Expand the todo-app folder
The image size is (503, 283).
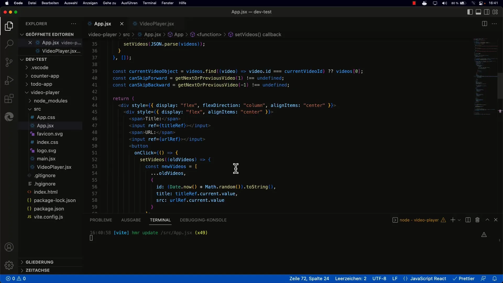point(41,84)
